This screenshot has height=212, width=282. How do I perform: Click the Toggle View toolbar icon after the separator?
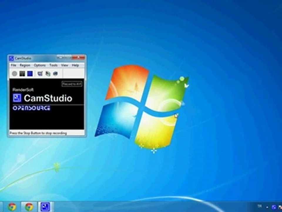pyautogui.click(x=40, y=74)
